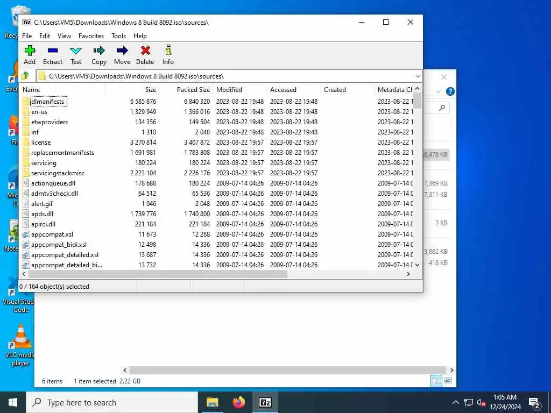The height and width of the screenshot is (413, 551).
Task: Open the Help menu
Action: tap(140, 36)
